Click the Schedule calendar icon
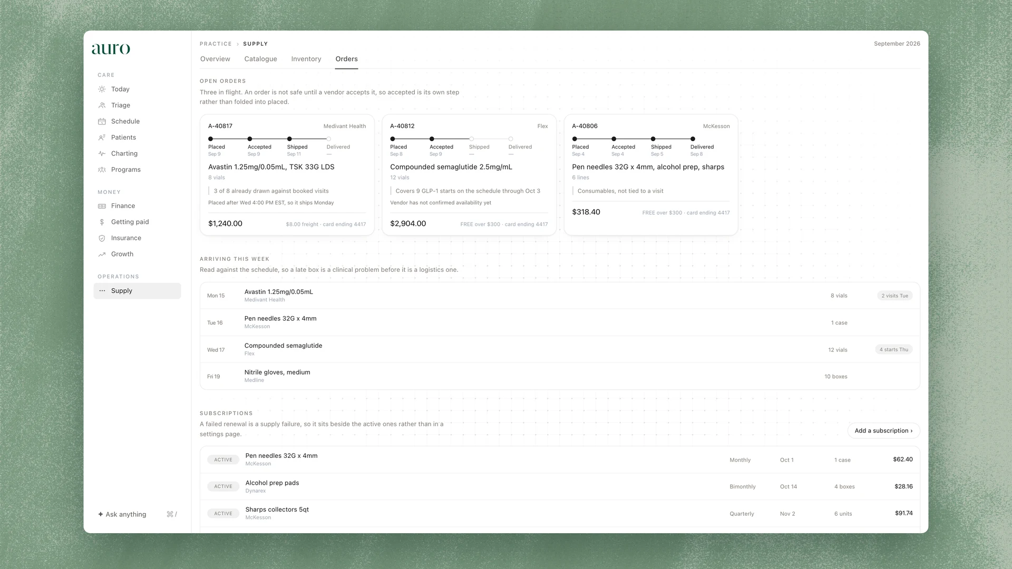 point(102,122)
